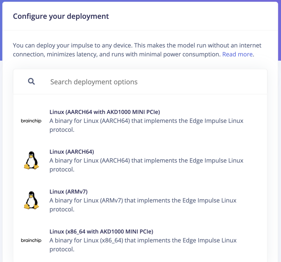The width and height of the screenshot is (281, 262).
Task: Select the Linux (AARCH64) option title
Action: tap(72, 152)
